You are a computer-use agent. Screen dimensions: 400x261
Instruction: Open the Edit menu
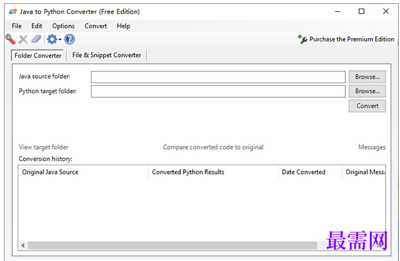(x=37, y=26)
